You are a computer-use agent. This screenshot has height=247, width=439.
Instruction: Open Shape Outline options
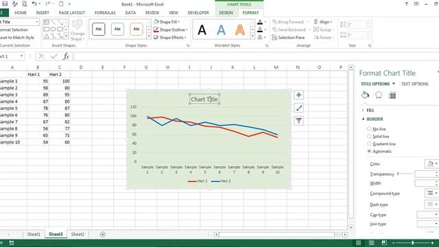(171, 30)
